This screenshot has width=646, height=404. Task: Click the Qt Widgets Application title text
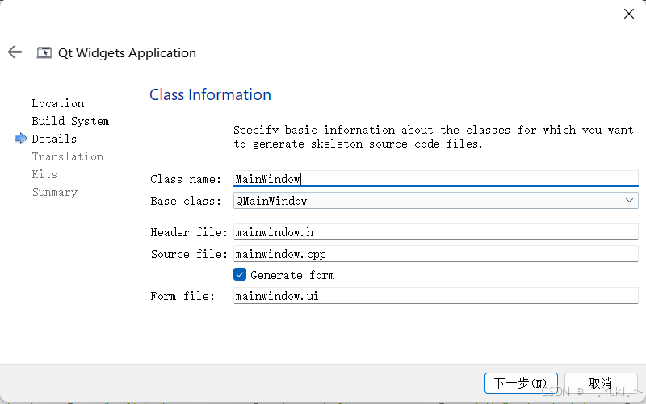[x=127, y=53]
